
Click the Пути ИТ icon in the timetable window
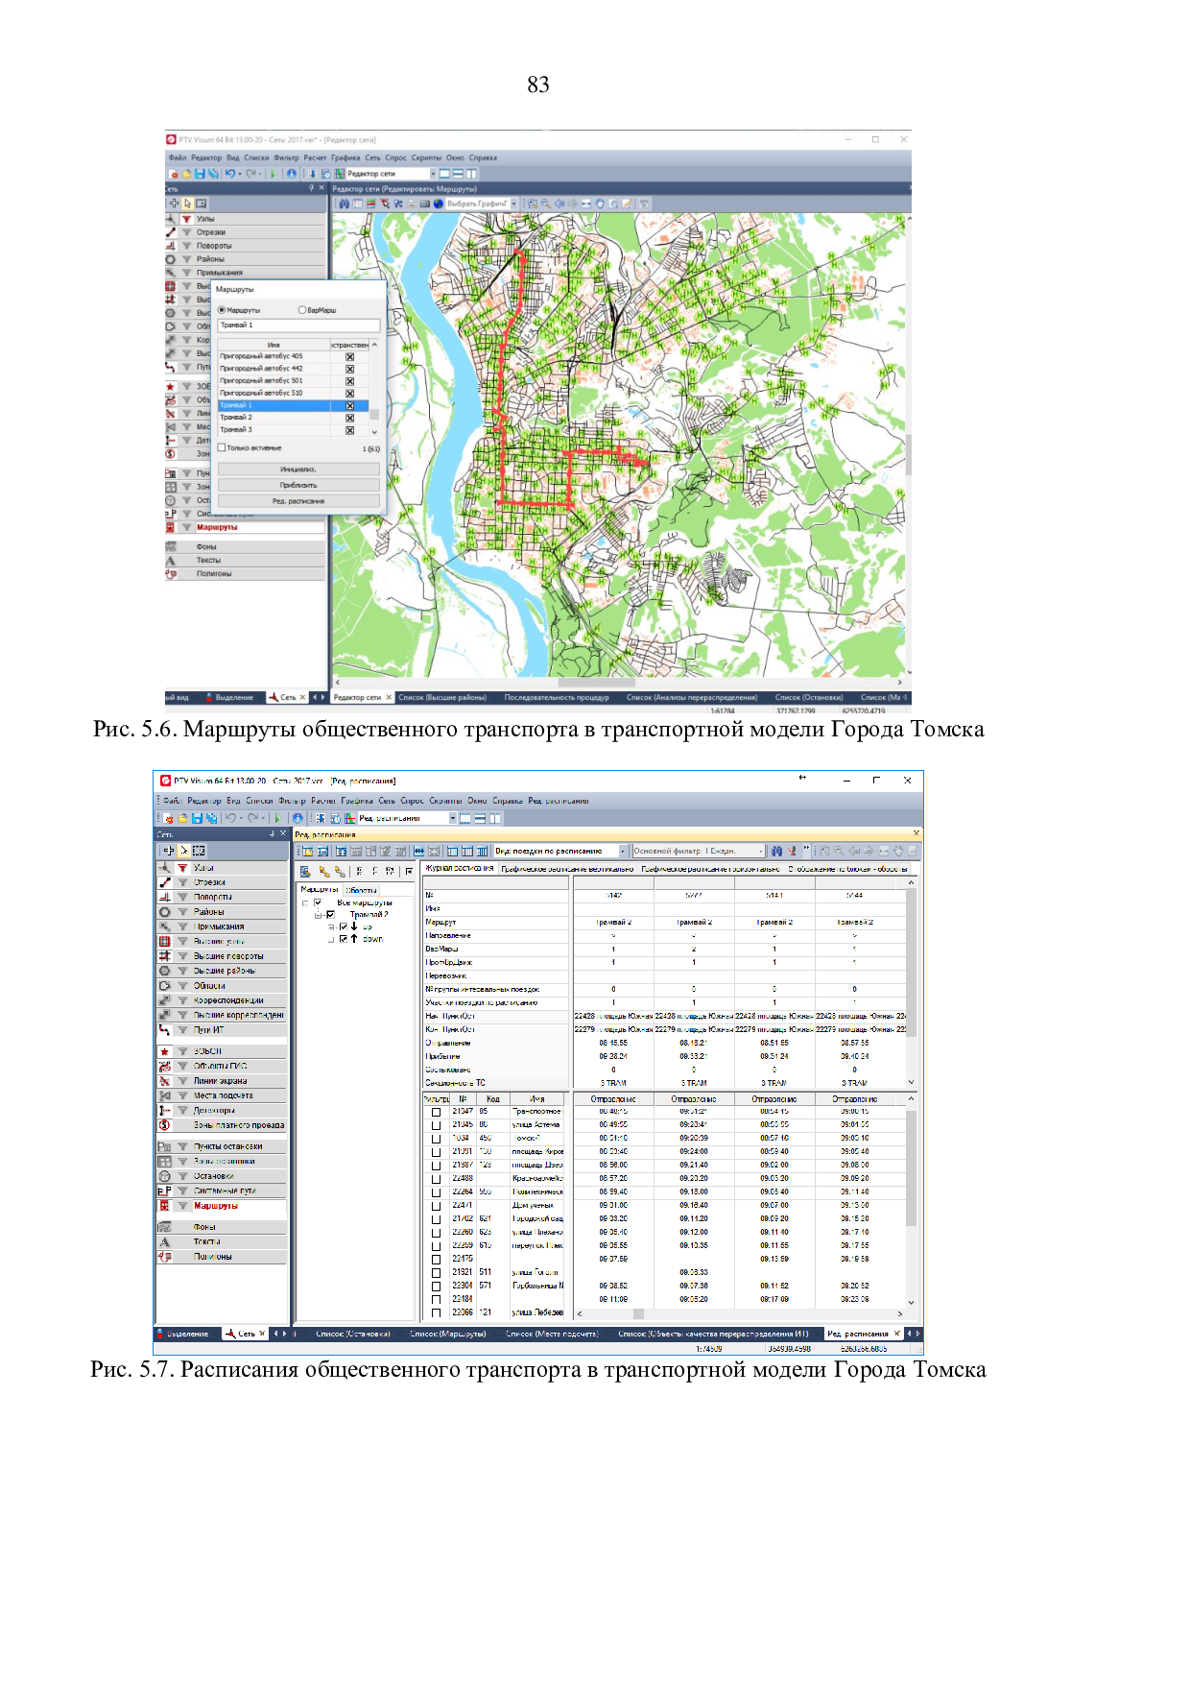tap(165, 1030)
